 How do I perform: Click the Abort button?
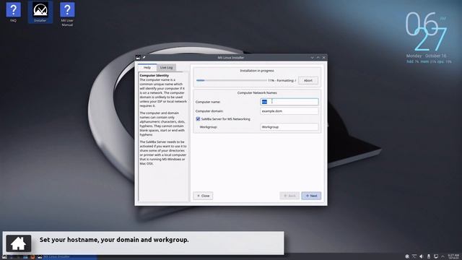[308, 80]
